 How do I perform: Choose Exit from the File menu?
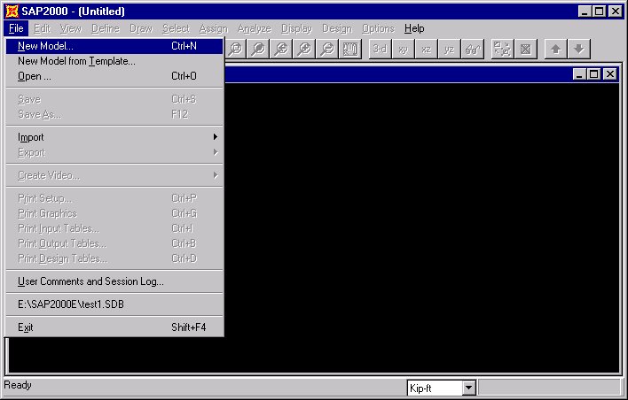tap(114, 327)
